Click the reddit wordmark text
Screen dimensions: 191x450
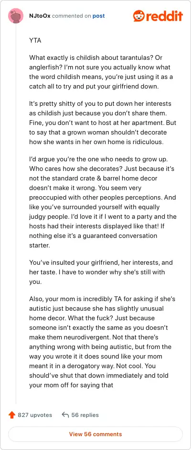pos(164,16)
